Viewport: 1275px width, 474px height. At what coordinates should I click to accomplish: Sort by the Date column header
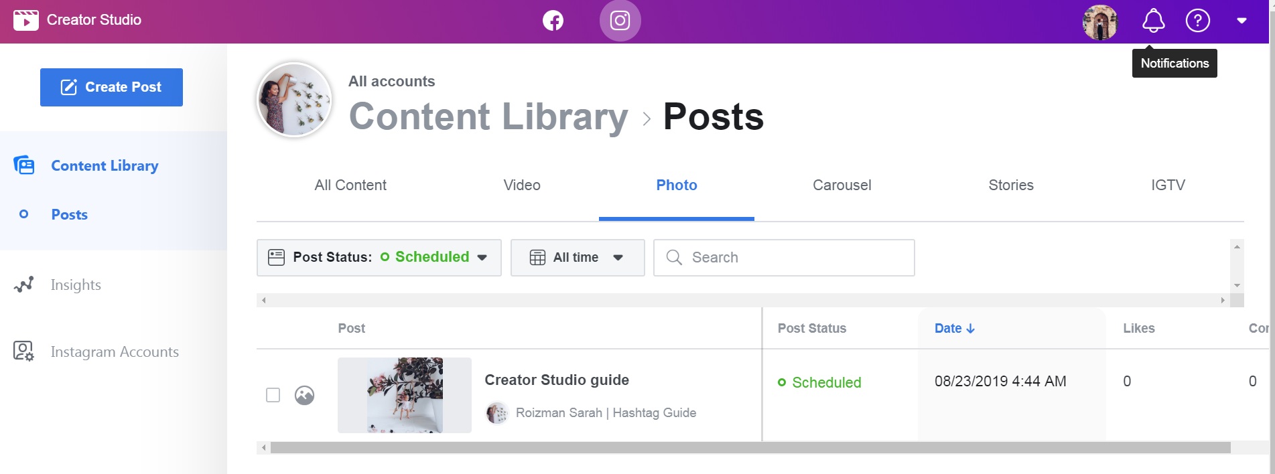pos(954,329)
